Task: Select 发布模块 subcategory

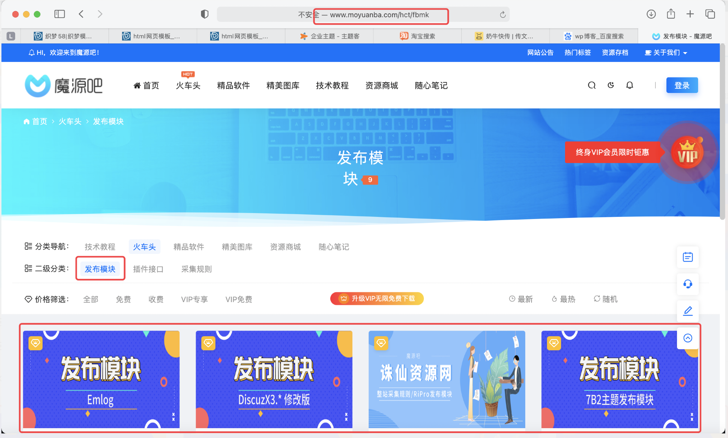Action: tap(100, 269)
